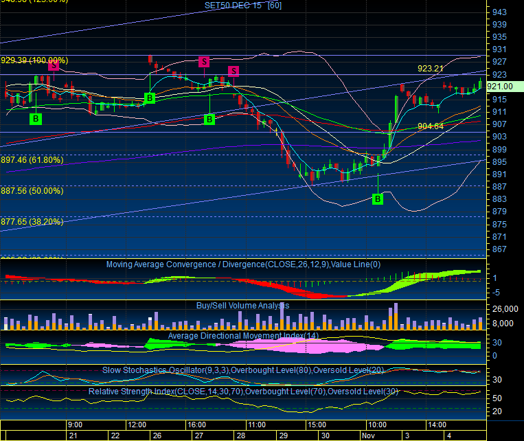
Task: Click the 943 price scale value
Action: tap(499, 12)
